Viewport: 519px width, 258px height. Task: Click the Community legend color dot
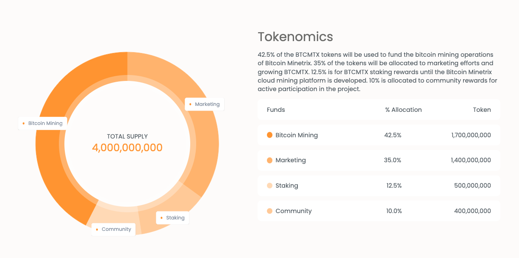[x=269, y=211]
